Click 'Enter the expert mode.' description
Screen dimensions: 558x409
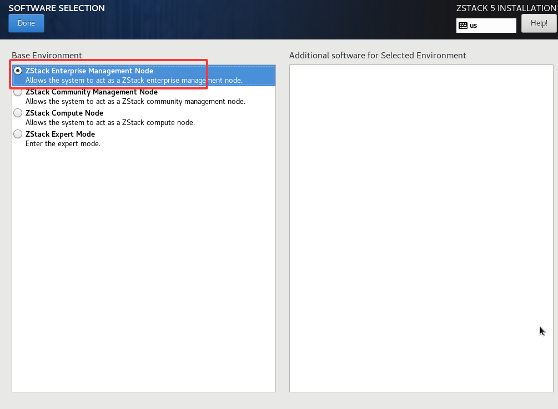[63, 143]
